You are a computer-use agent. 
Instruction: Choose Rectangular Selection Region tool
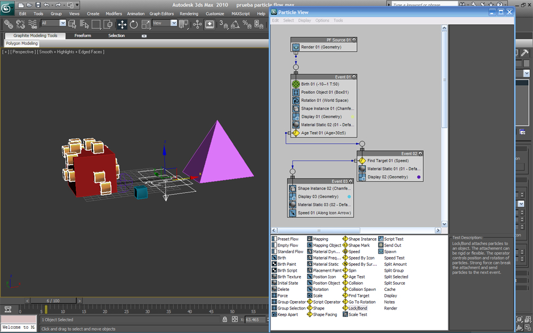click(96, 24)
